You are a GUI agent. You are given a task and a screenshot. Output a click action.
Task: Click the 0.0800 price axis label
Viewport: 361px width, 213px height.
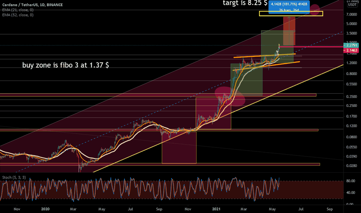tap(351, 137)
